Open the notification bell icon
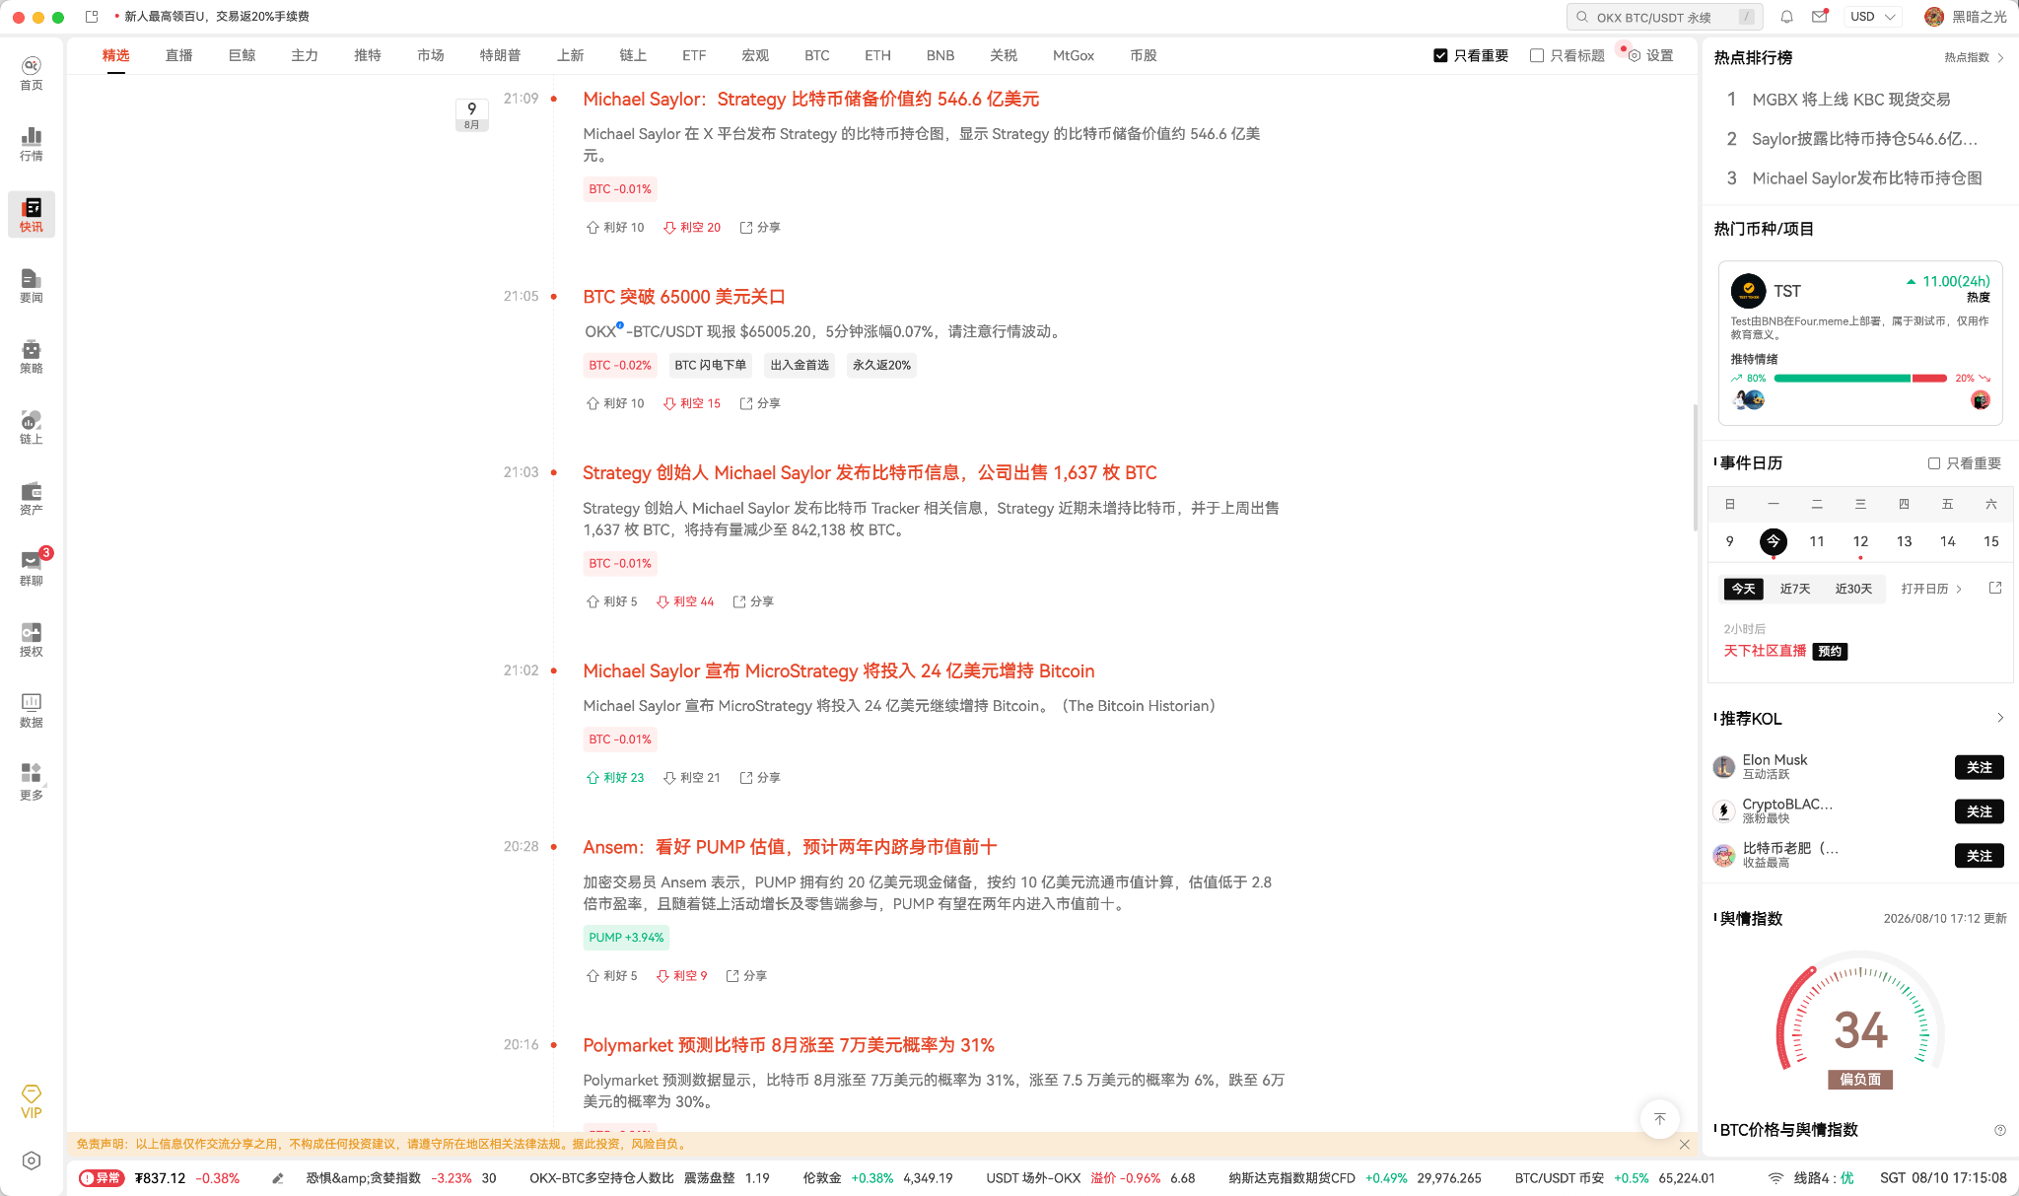Viewport: 2019px width, 1196px height. click(1786, 17)
